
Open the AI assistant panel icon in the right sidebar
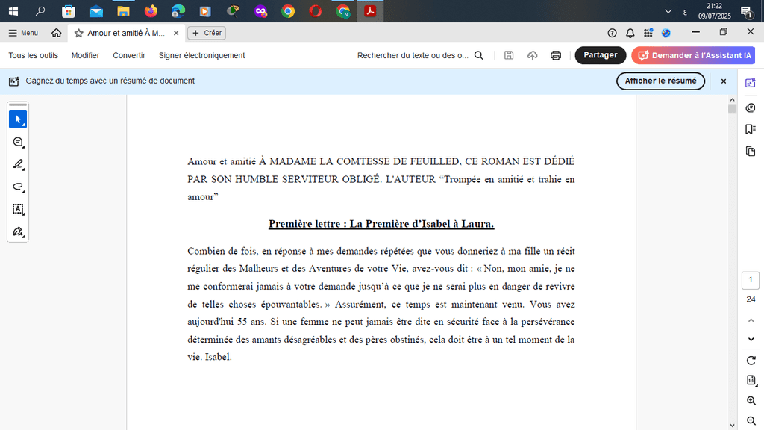[751, 83]
